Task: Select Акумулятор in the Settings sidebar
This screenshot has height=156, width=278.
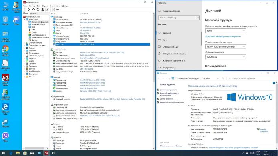Action: point(166,68)
